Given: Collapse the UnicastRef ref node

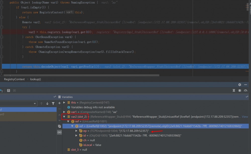Looking at the screenshot, I should click(x=68, y=121).
